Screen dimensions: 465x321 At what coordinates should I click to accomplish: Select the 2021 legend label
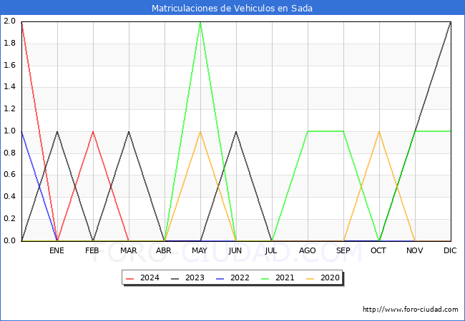(x=285, y=278)
